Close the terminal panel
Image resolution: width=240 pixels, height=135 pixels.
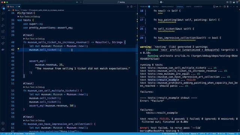pos(237,7)
